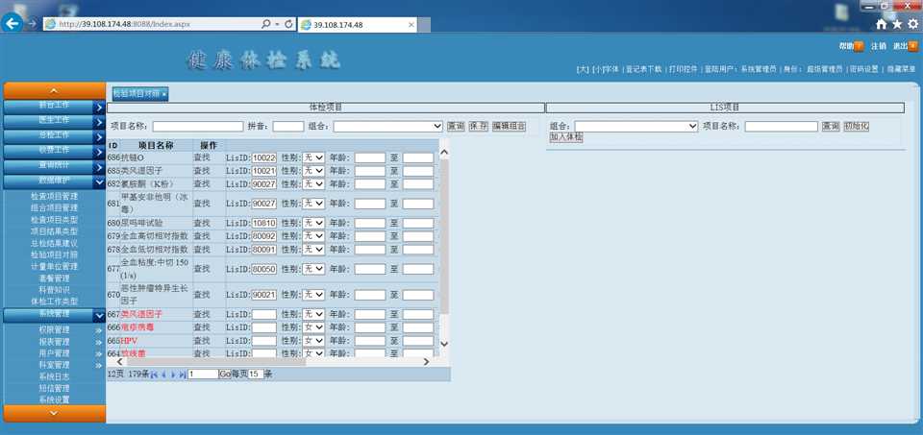Expand the 前台工作 sidebar section
This screenshot has width=923, height=435.
point(54,107)
